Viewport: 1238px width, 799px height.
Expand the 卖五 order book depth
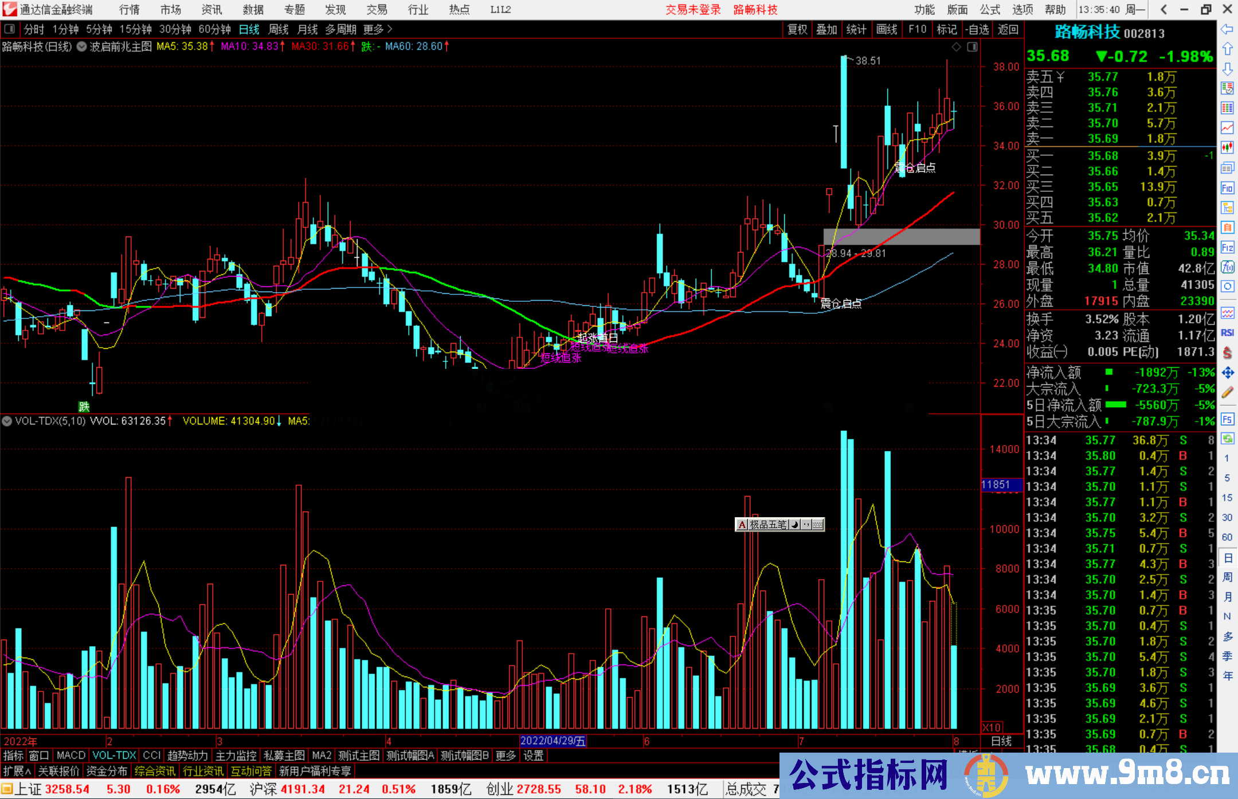[x=1045, y=77]
